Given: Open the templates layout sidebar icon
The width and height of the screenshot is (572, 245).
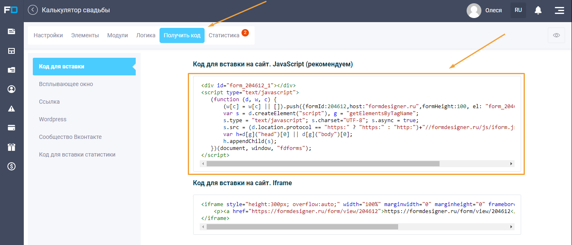Looking at the screenshot, I should click(x=11, y=51).
